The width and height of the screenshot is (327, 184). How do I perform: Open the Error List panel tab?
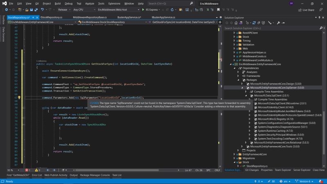(x=37, y=175)
